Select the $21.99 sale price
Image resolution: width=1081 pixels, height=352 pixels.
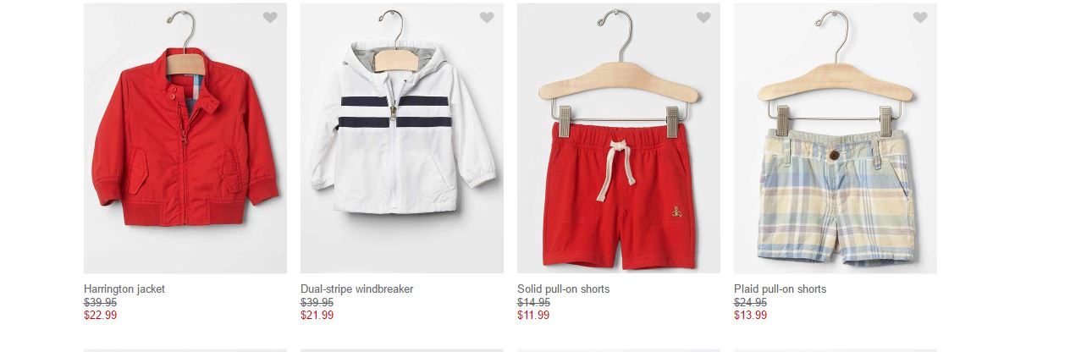tap(317, 316)
